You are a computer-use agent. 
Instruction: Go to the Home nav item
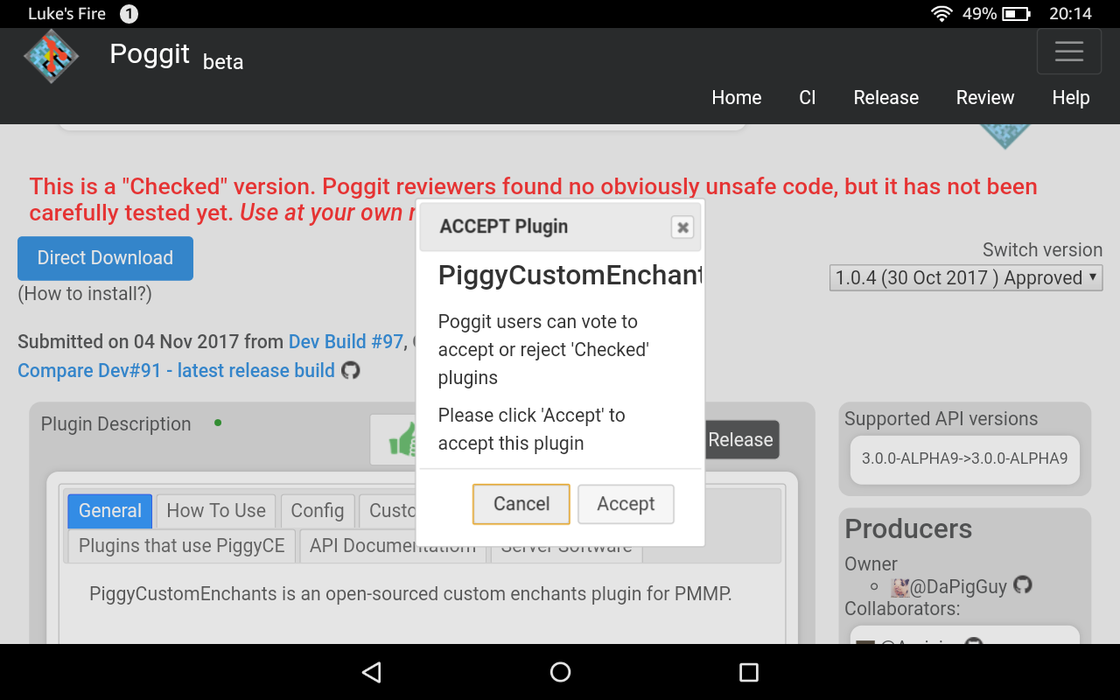tap(737, 98)
